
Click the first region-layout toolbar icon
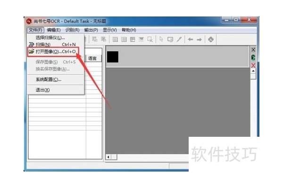tap(95, 39)
